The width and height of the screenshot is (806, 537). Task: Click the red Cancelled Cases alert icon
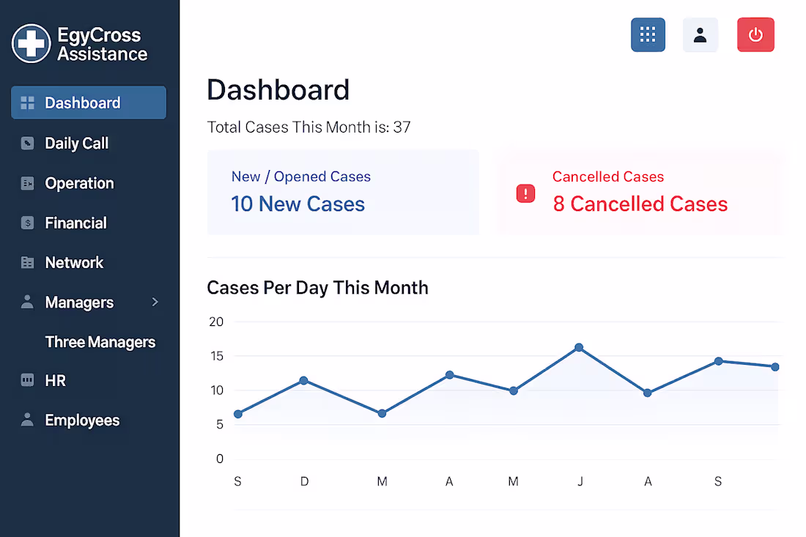[525, 193]
